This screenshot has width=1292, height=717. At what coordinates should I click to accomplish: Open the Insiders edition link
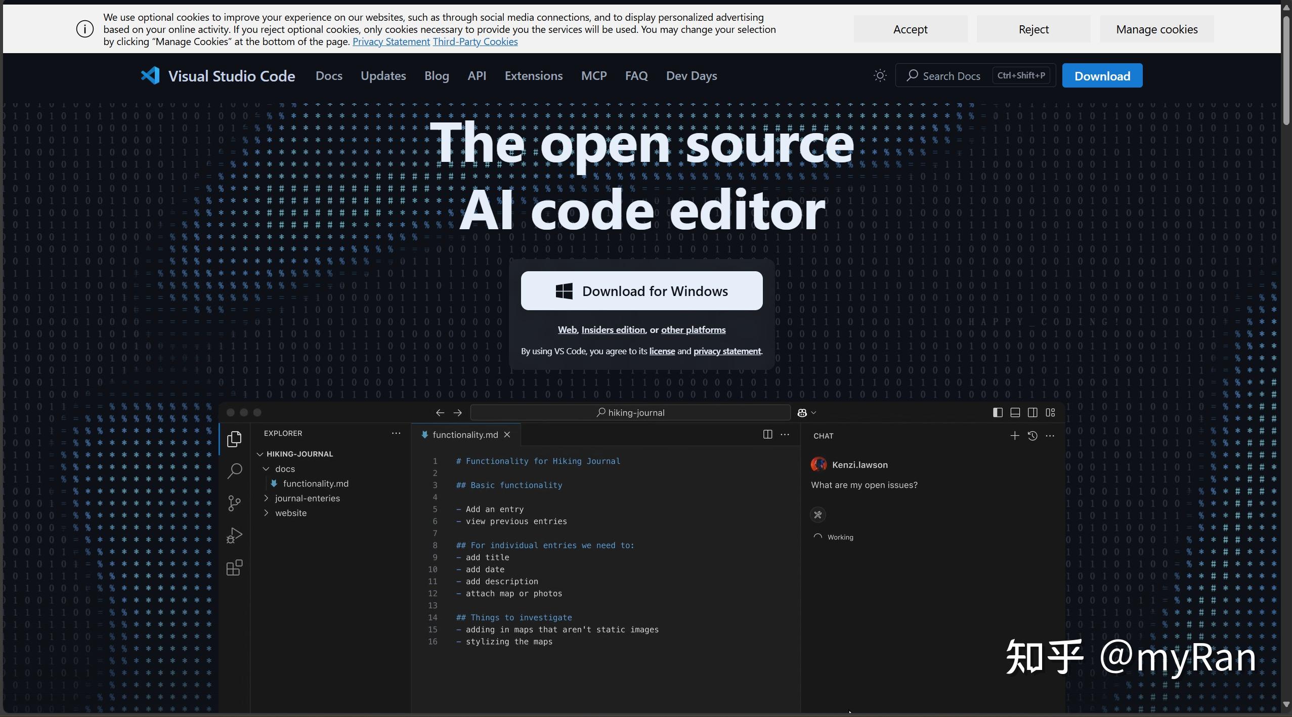(x=613, y=329)
